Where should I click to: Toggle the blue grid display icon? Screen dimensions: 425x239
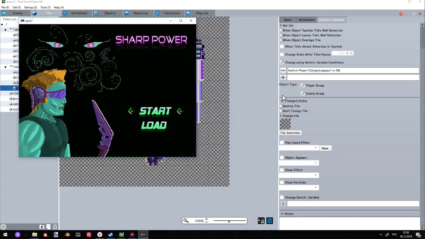(270, 221)
